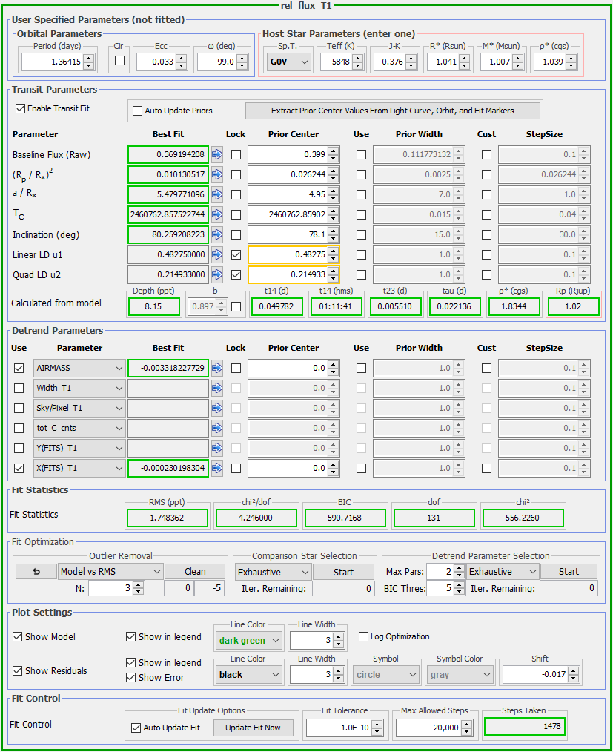Toggle the Cir circular orbit checkbox
The width and height of the screenshot is (613, 752).
coord(120,60)
